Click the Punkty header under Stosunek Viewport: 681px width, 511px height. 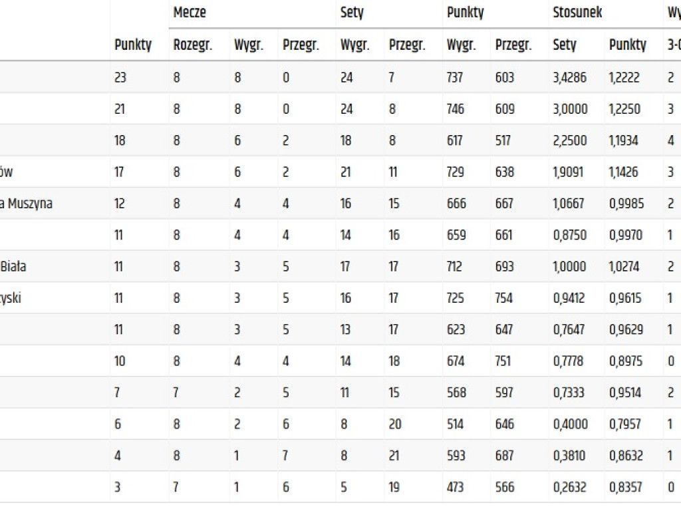pyautogui.click(x=628, y=45)
